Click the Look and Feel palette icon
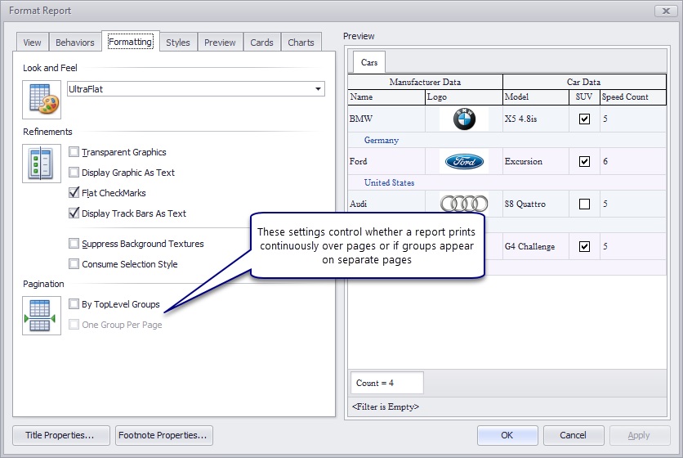 point(42,100)
